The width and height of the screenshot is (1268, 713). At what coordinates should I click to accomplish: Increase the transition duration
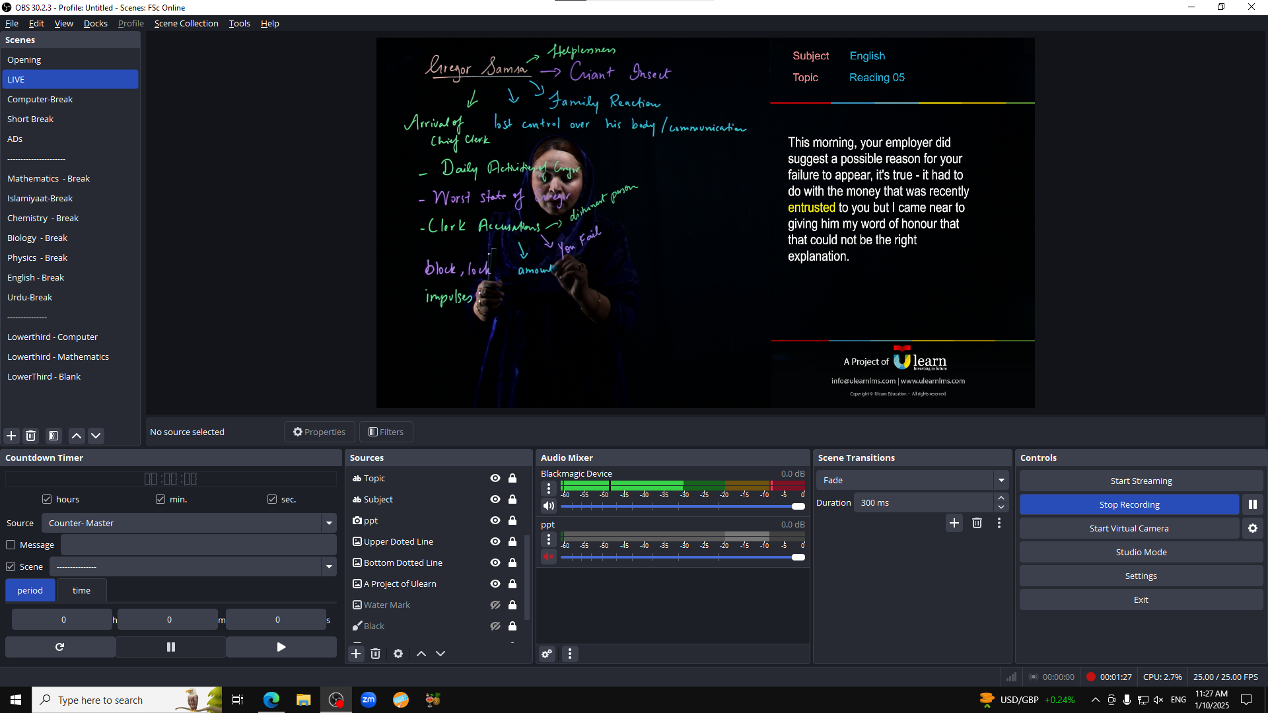coord(1001,498)
